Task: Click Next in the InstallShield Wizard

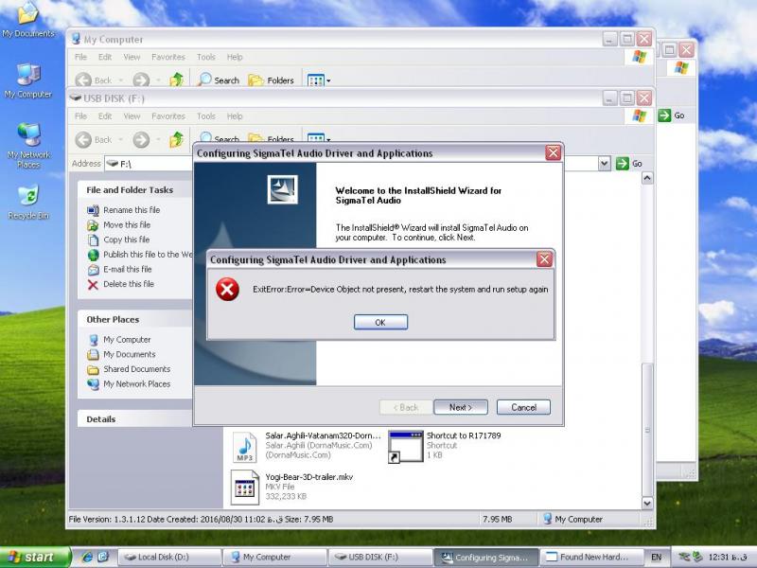Action: 461,407
